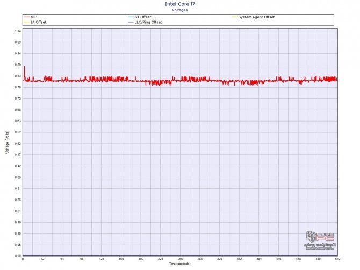Click the 352 seconds x-axis tick
360x270 pixels.
click(239, 259)
